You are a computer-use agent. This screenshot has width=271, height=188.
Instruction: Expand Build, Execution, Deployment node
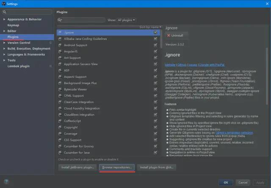pyautogui.click(x=4, y=49)
